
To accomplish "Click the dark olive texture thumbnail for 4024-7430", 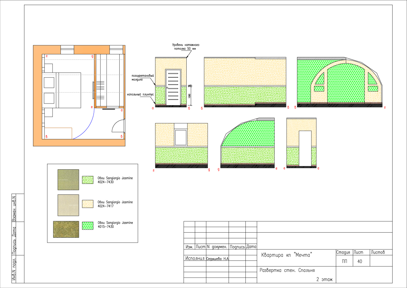I will pyautogui.click(x=68, y=180).
